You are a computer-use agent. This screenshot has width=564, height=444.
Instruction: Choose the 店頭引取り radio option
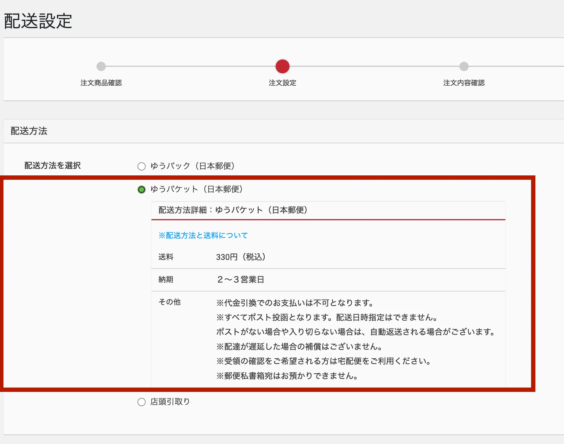coord(142,402)
